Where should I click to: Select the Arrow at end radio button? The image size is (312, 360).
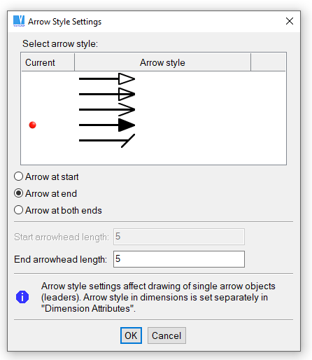[x=19, y=193]
